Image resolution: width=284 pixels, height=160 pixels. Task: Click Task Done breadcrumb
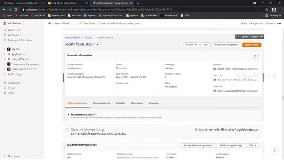point(89,24)
